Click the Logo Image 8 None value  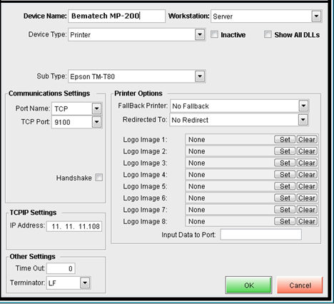[197, 221]
